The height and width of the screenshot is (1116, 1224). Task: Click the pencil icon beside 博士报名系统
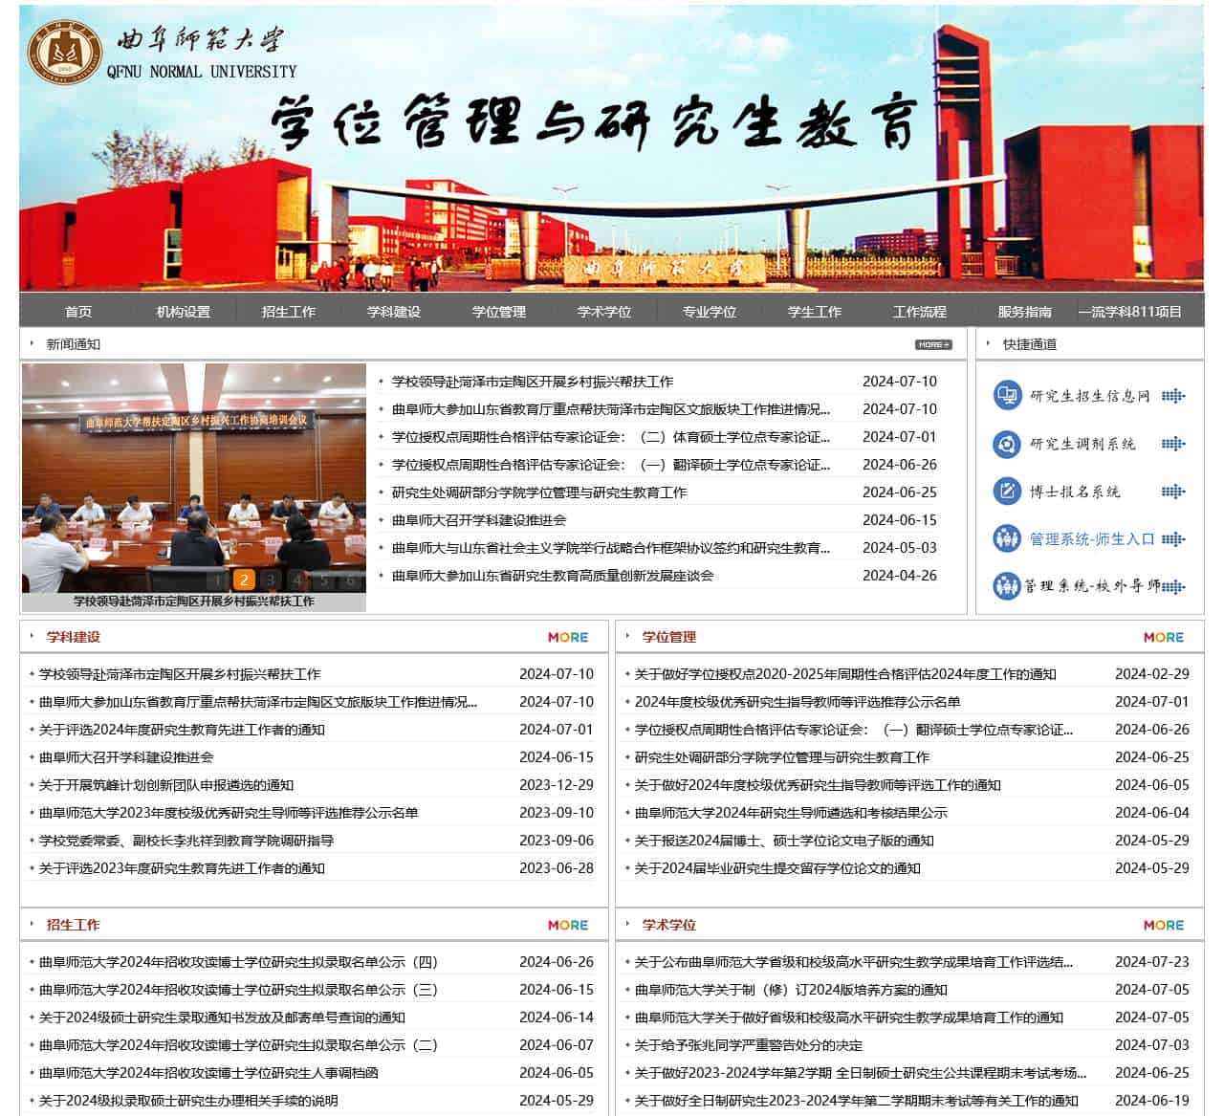pos(1007,492)
